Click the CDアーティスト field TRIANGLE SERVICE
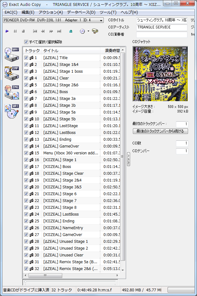The width and height of the screenshot is (197, 296). pos(162,27)
